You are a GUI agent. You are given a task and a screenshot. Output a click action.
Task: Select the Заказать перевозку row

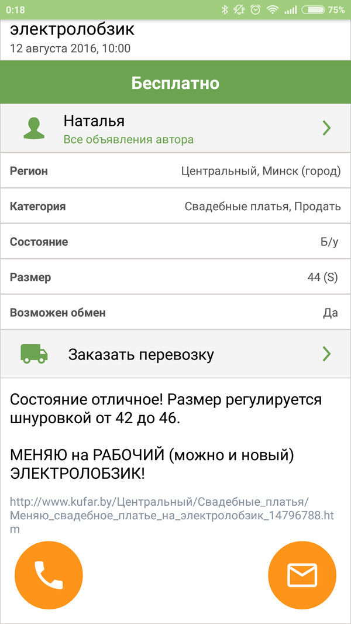coord(175,354)
